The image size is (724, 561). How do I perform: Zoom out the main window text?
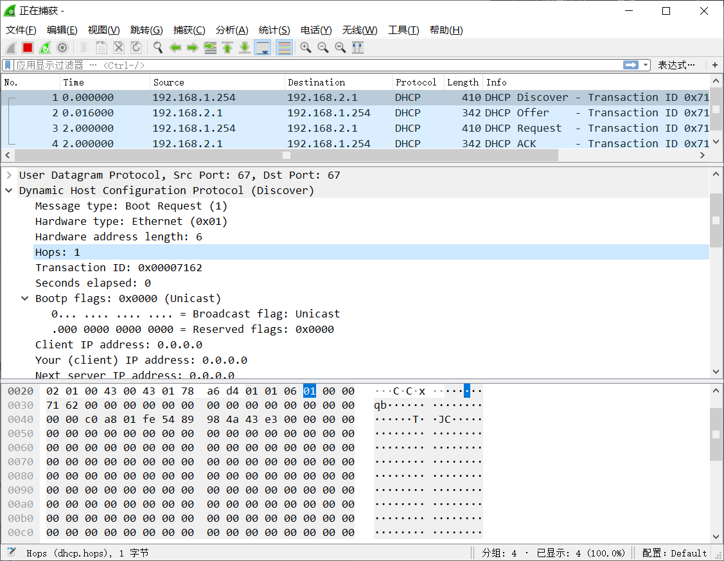[323, 48]
